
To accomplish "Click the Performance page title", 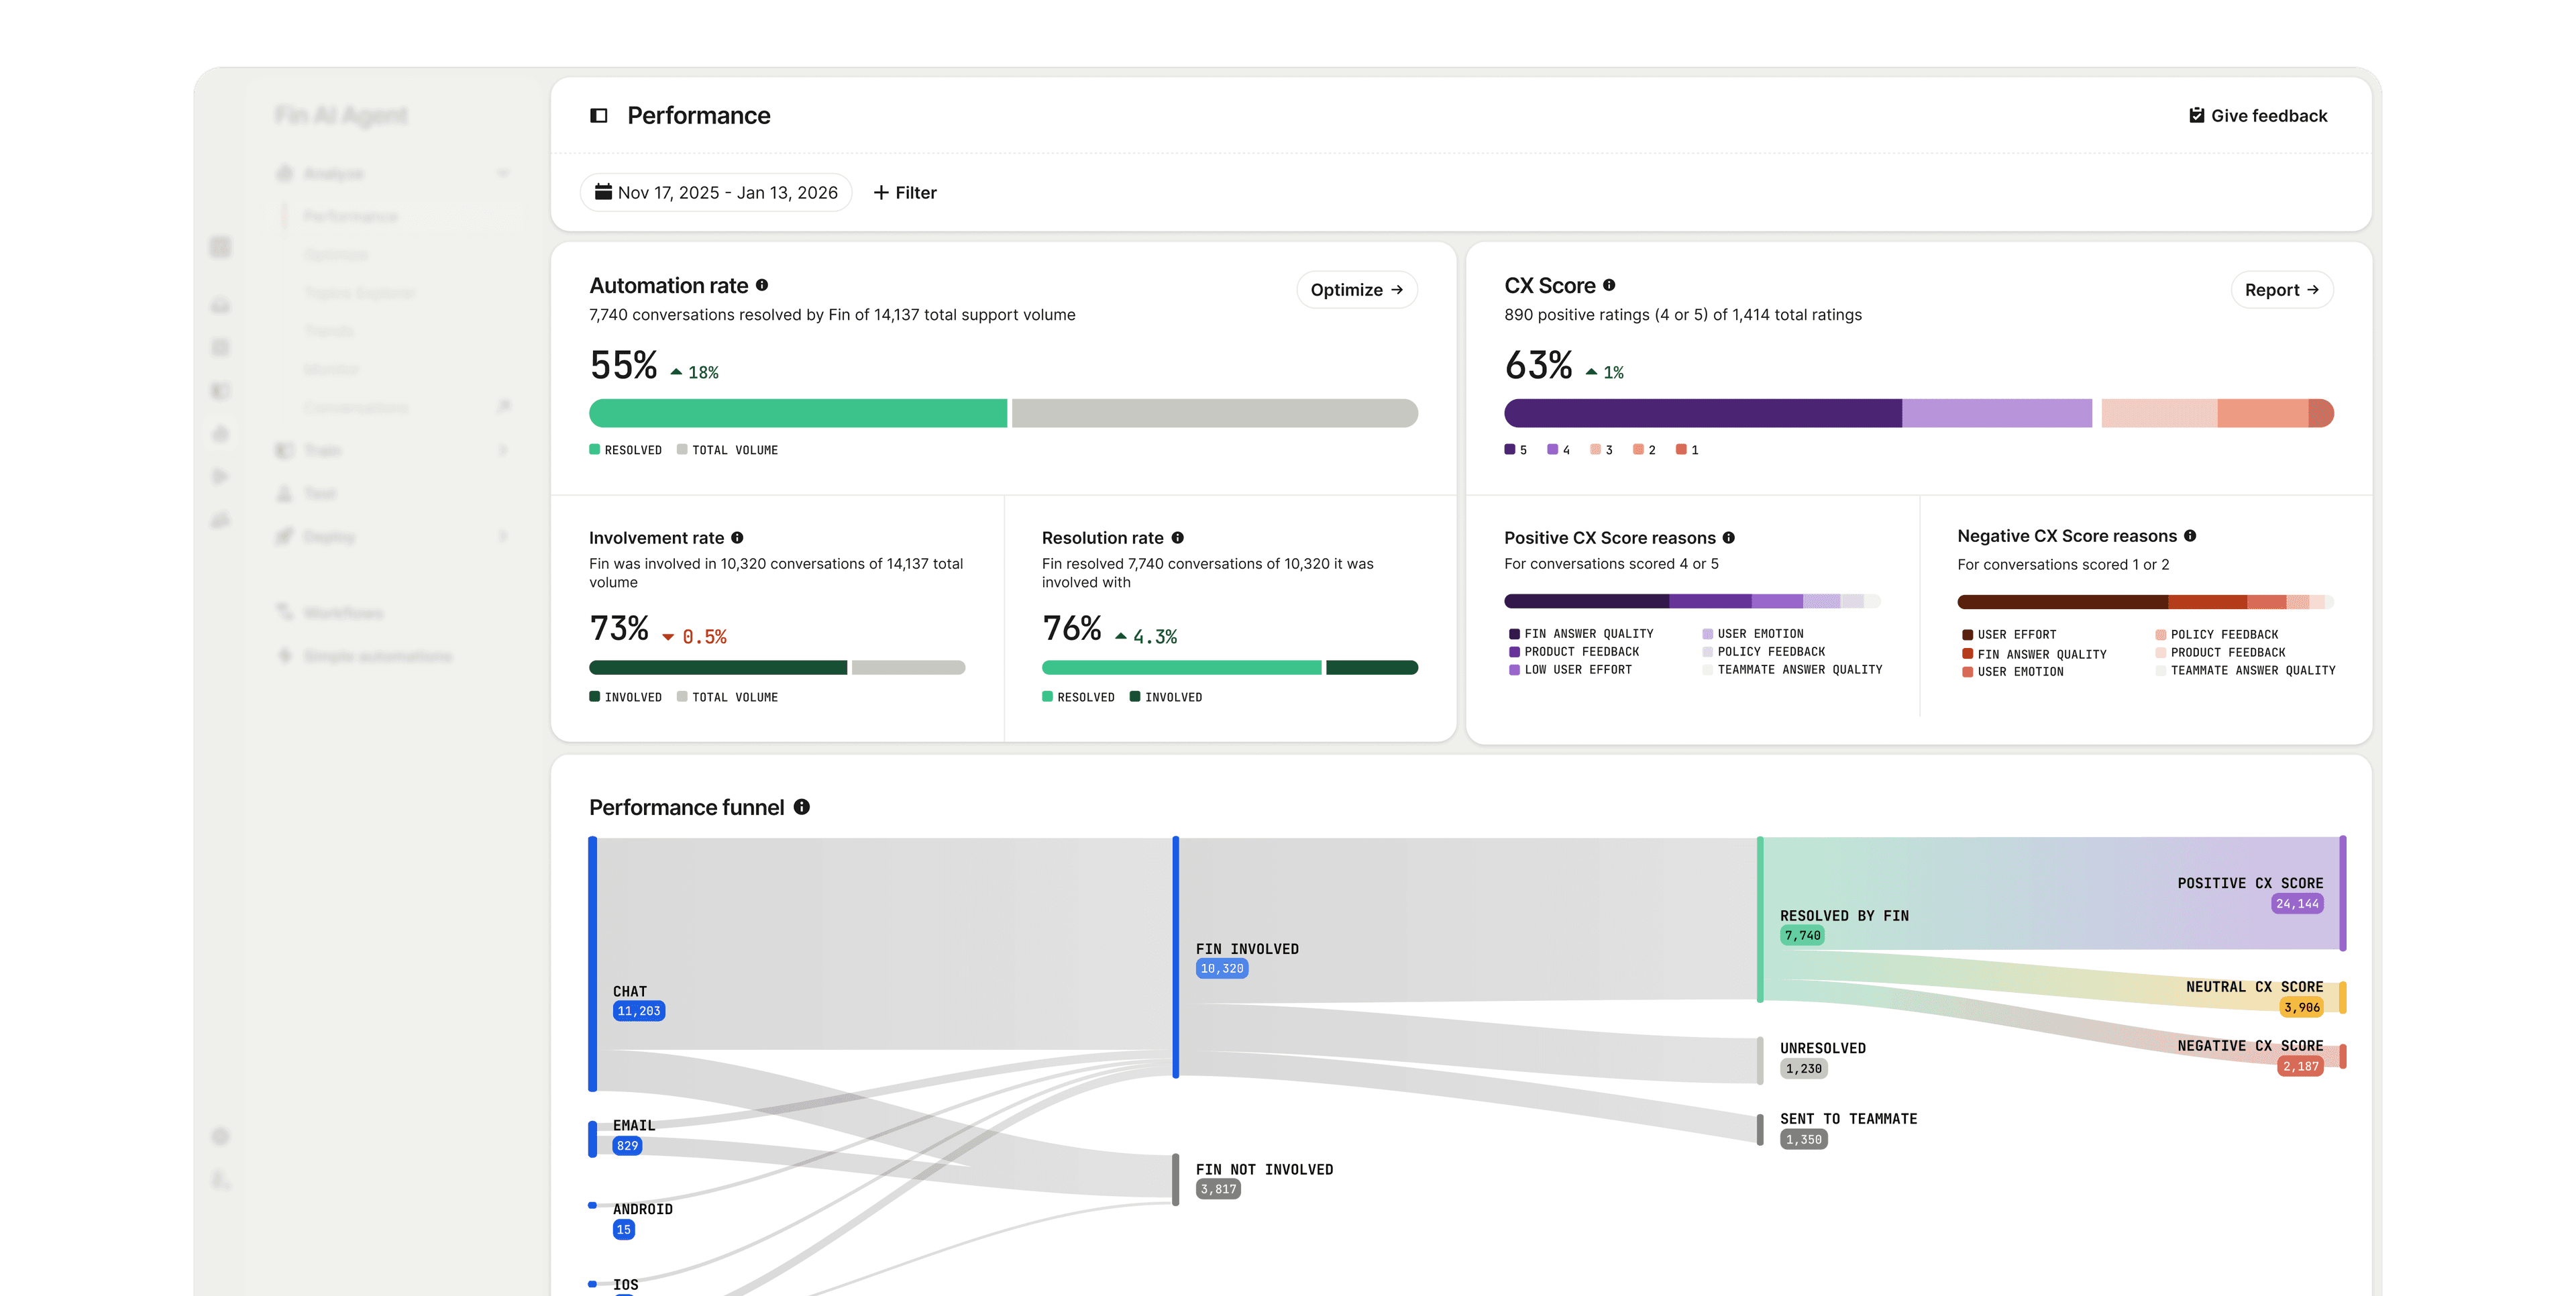I will point(699,116).
